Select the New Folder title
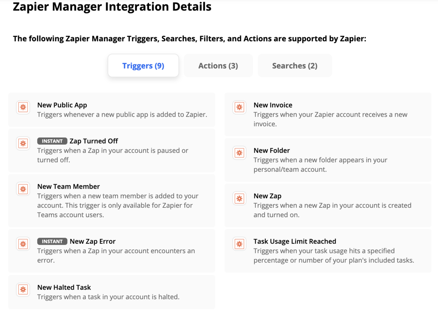This screenshot has width=438, height=311. [272, 151]
